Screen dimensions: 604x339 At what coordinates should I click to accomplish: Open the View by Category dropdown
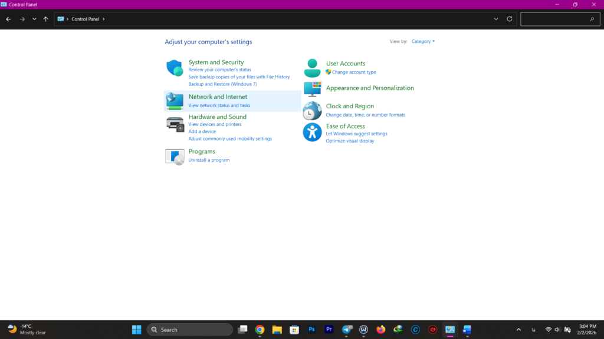click(423, 42)
